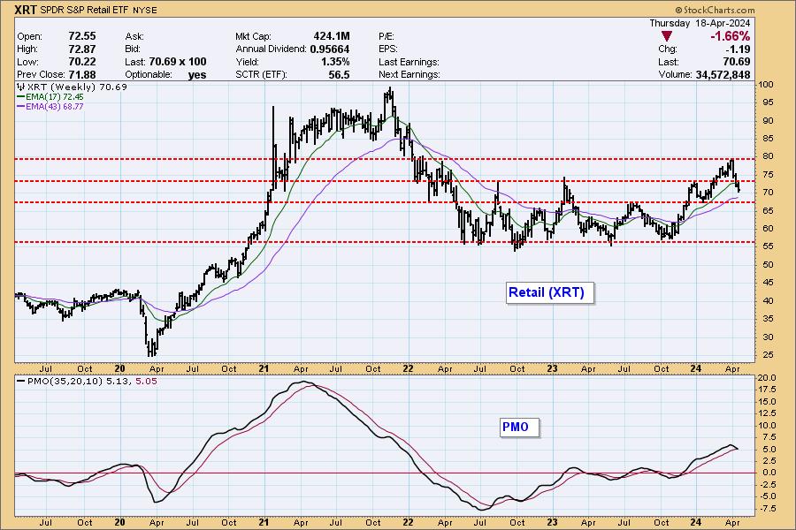Click the -1.66% percent change value
This screenshot has height=530, width=796.
pos(730,36)
